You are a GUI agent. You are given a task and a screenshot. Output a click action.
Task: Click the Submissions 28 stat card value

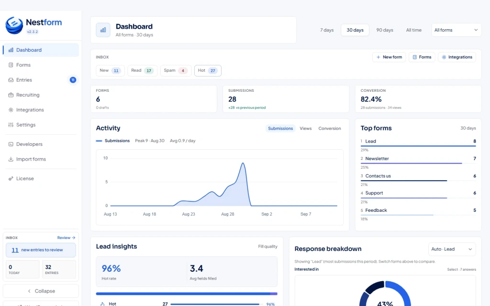pyautogui.click(x=232, y=99)
